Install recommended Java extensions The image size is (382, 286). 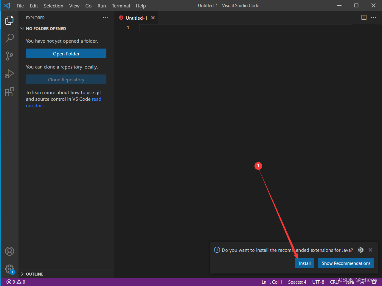click(305, 263)
